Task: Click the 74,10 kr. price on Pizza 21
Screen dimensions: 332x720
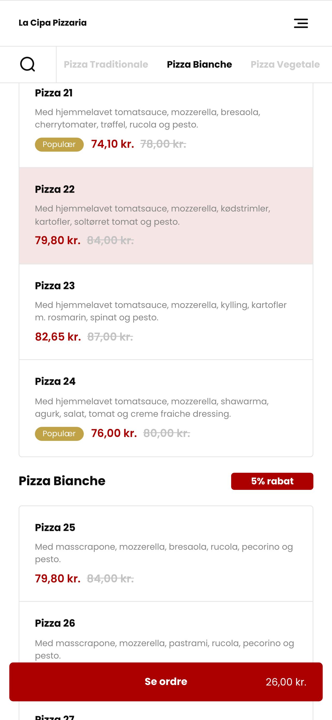Action: tap(113, 144)
